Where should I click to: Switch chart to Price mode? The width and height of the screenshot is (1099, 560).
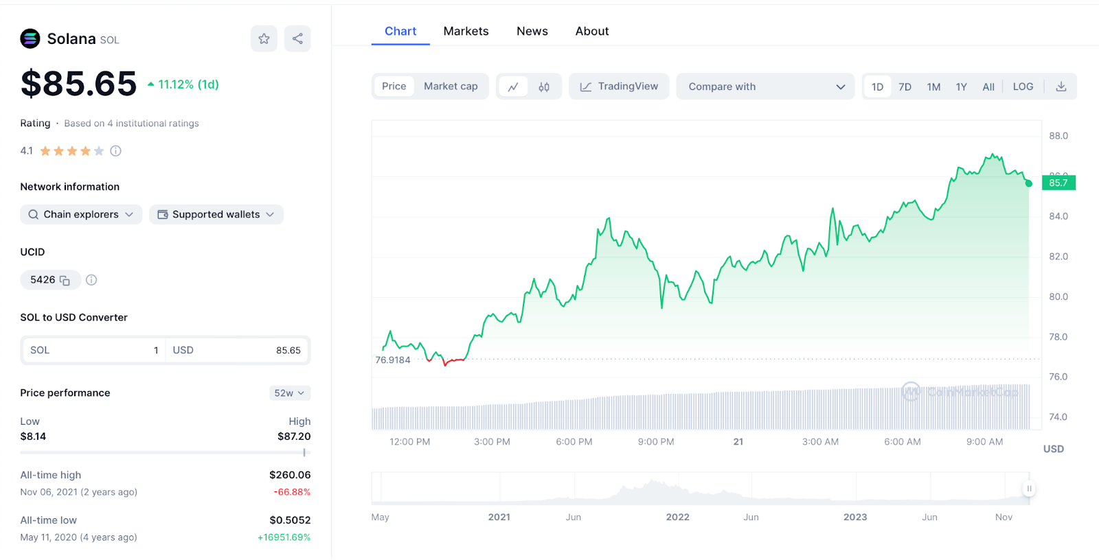394,86
